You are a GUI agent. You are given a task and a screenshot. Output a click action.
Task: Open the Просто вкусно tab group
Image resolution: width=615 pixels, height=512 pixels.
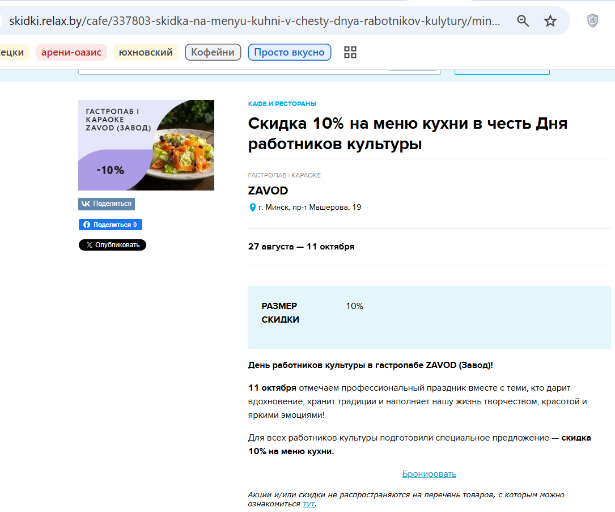(290, 52)
